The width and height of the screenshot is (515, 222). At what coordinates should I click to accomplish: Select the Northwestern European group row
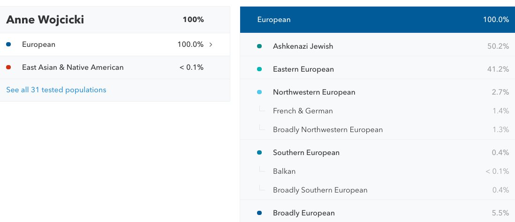coord(377,92)
